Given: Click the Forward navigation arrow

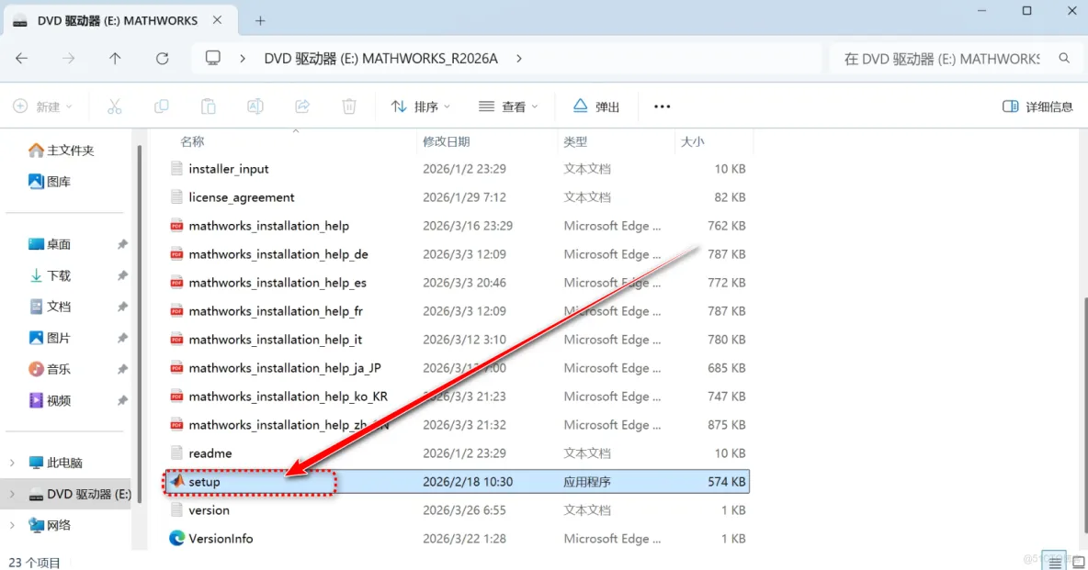Looking at the screenshot, I should point(68,58).
